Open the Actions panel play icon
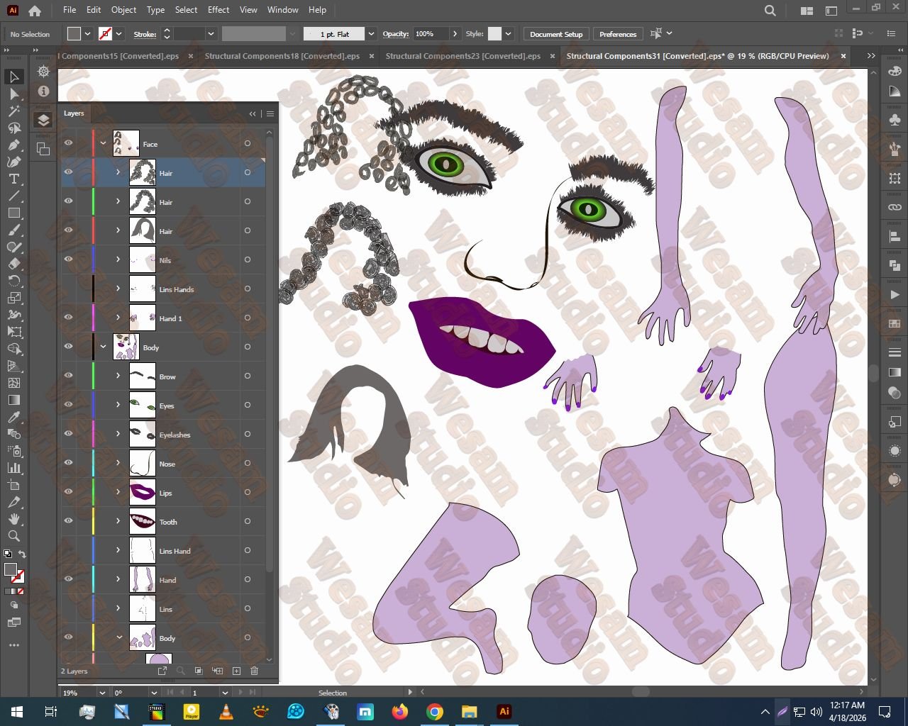Viewport: 908px width, 726px height. [895, 294]
